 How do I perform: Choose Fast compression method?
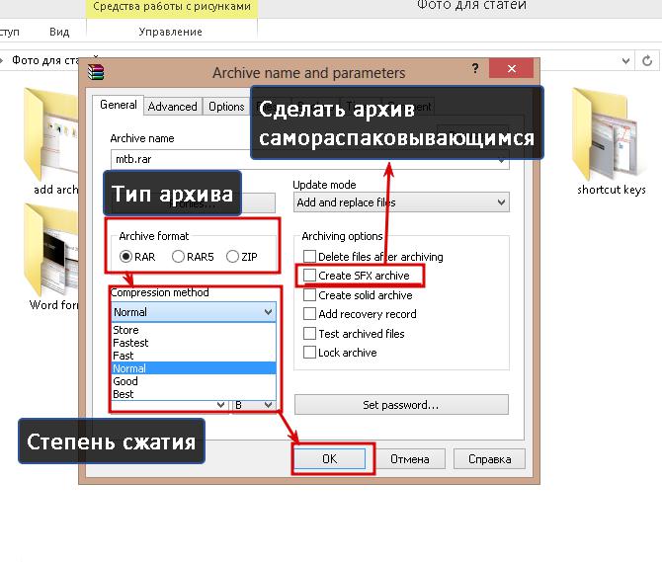pyautogui.click(x=194, y=356)
